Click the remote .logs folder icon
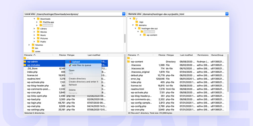Image resolution: width=253 pixels, height=126 pixels. click(x=137, y=22)
